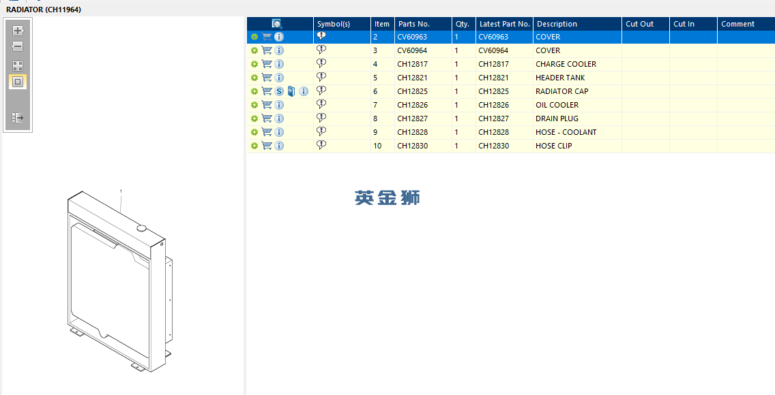
Task: Add part CV60963 to the cart
Action: [267, 37]
